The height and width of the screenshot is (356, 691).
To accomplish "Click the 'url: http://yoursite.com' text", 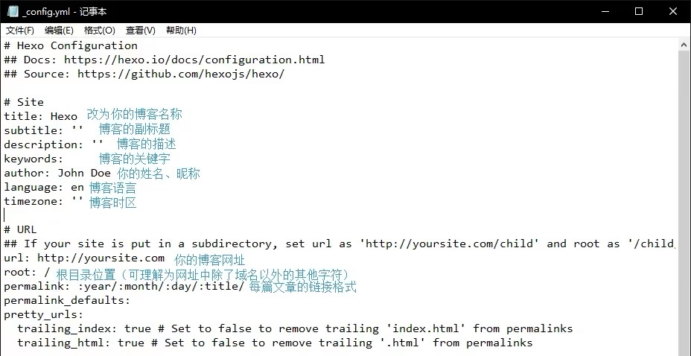I will click(x=84, y=258).
